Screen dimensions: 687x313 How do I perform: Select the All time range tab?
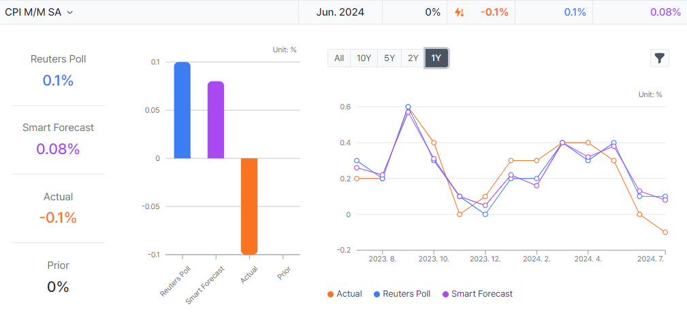[339, 58]
